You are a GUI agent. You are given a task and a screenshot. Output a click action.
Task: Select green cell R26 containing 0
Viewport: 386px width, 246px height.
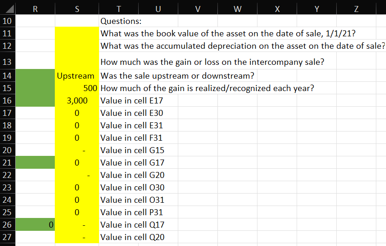click(35, 225)
